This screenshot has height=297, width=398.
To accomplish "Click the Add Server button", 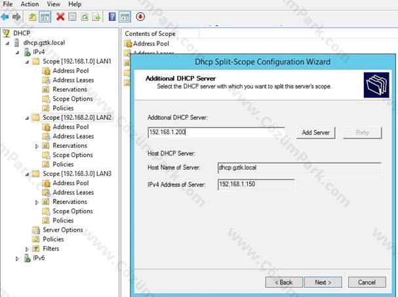I will coord(315,133).
